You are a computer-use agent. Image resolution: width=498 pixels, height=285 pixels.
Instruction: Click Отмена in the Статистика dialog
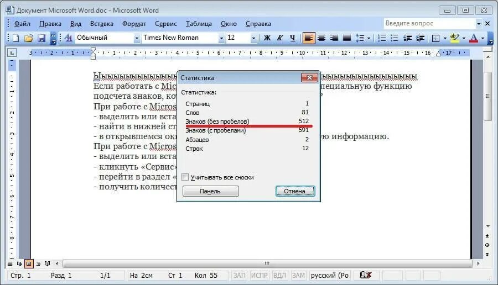click(x=295, y=191)
